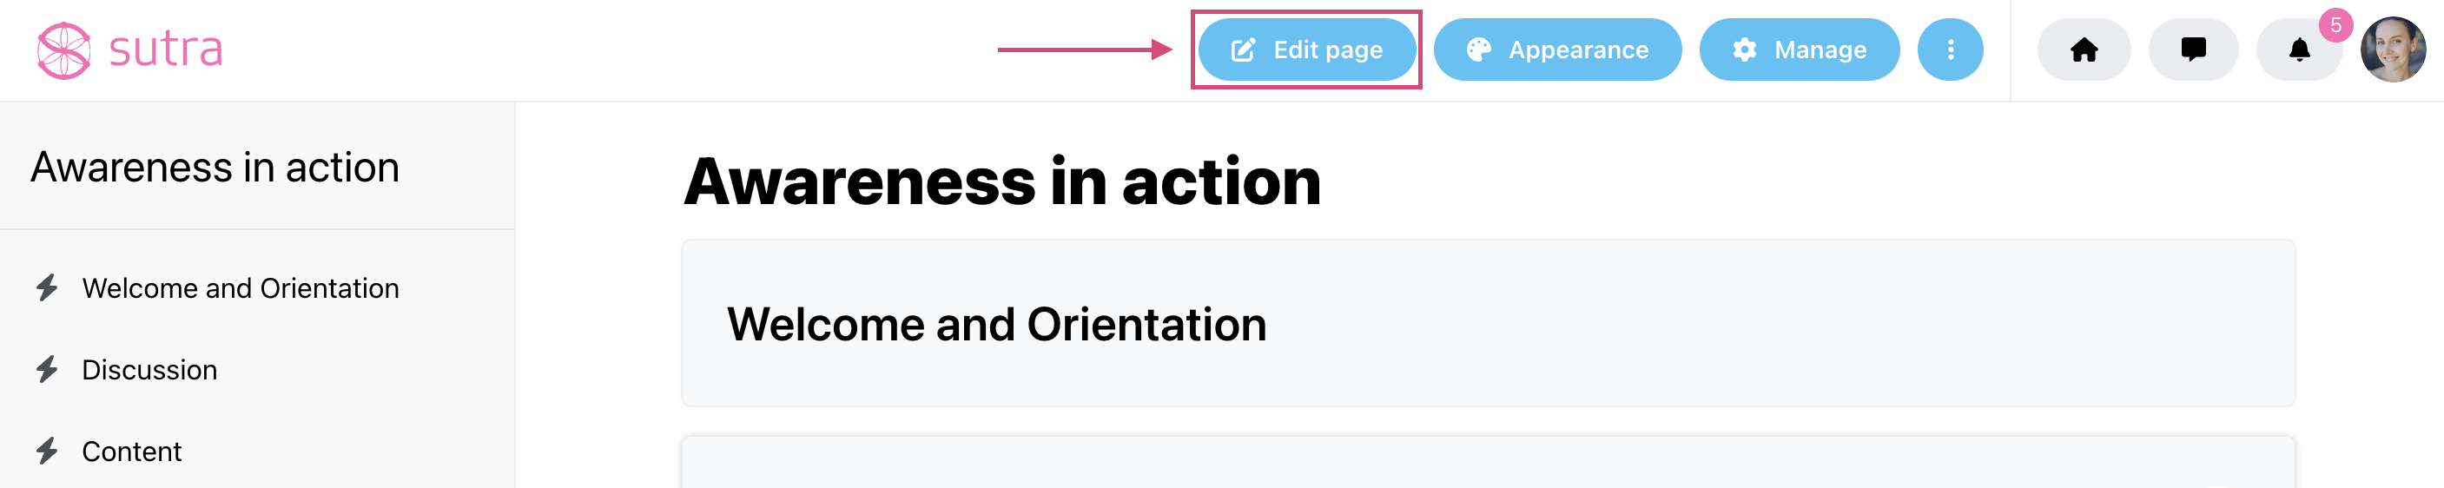2444x488 pixels.
Task: Open notifications bell icon
Action: (2299, 49)
